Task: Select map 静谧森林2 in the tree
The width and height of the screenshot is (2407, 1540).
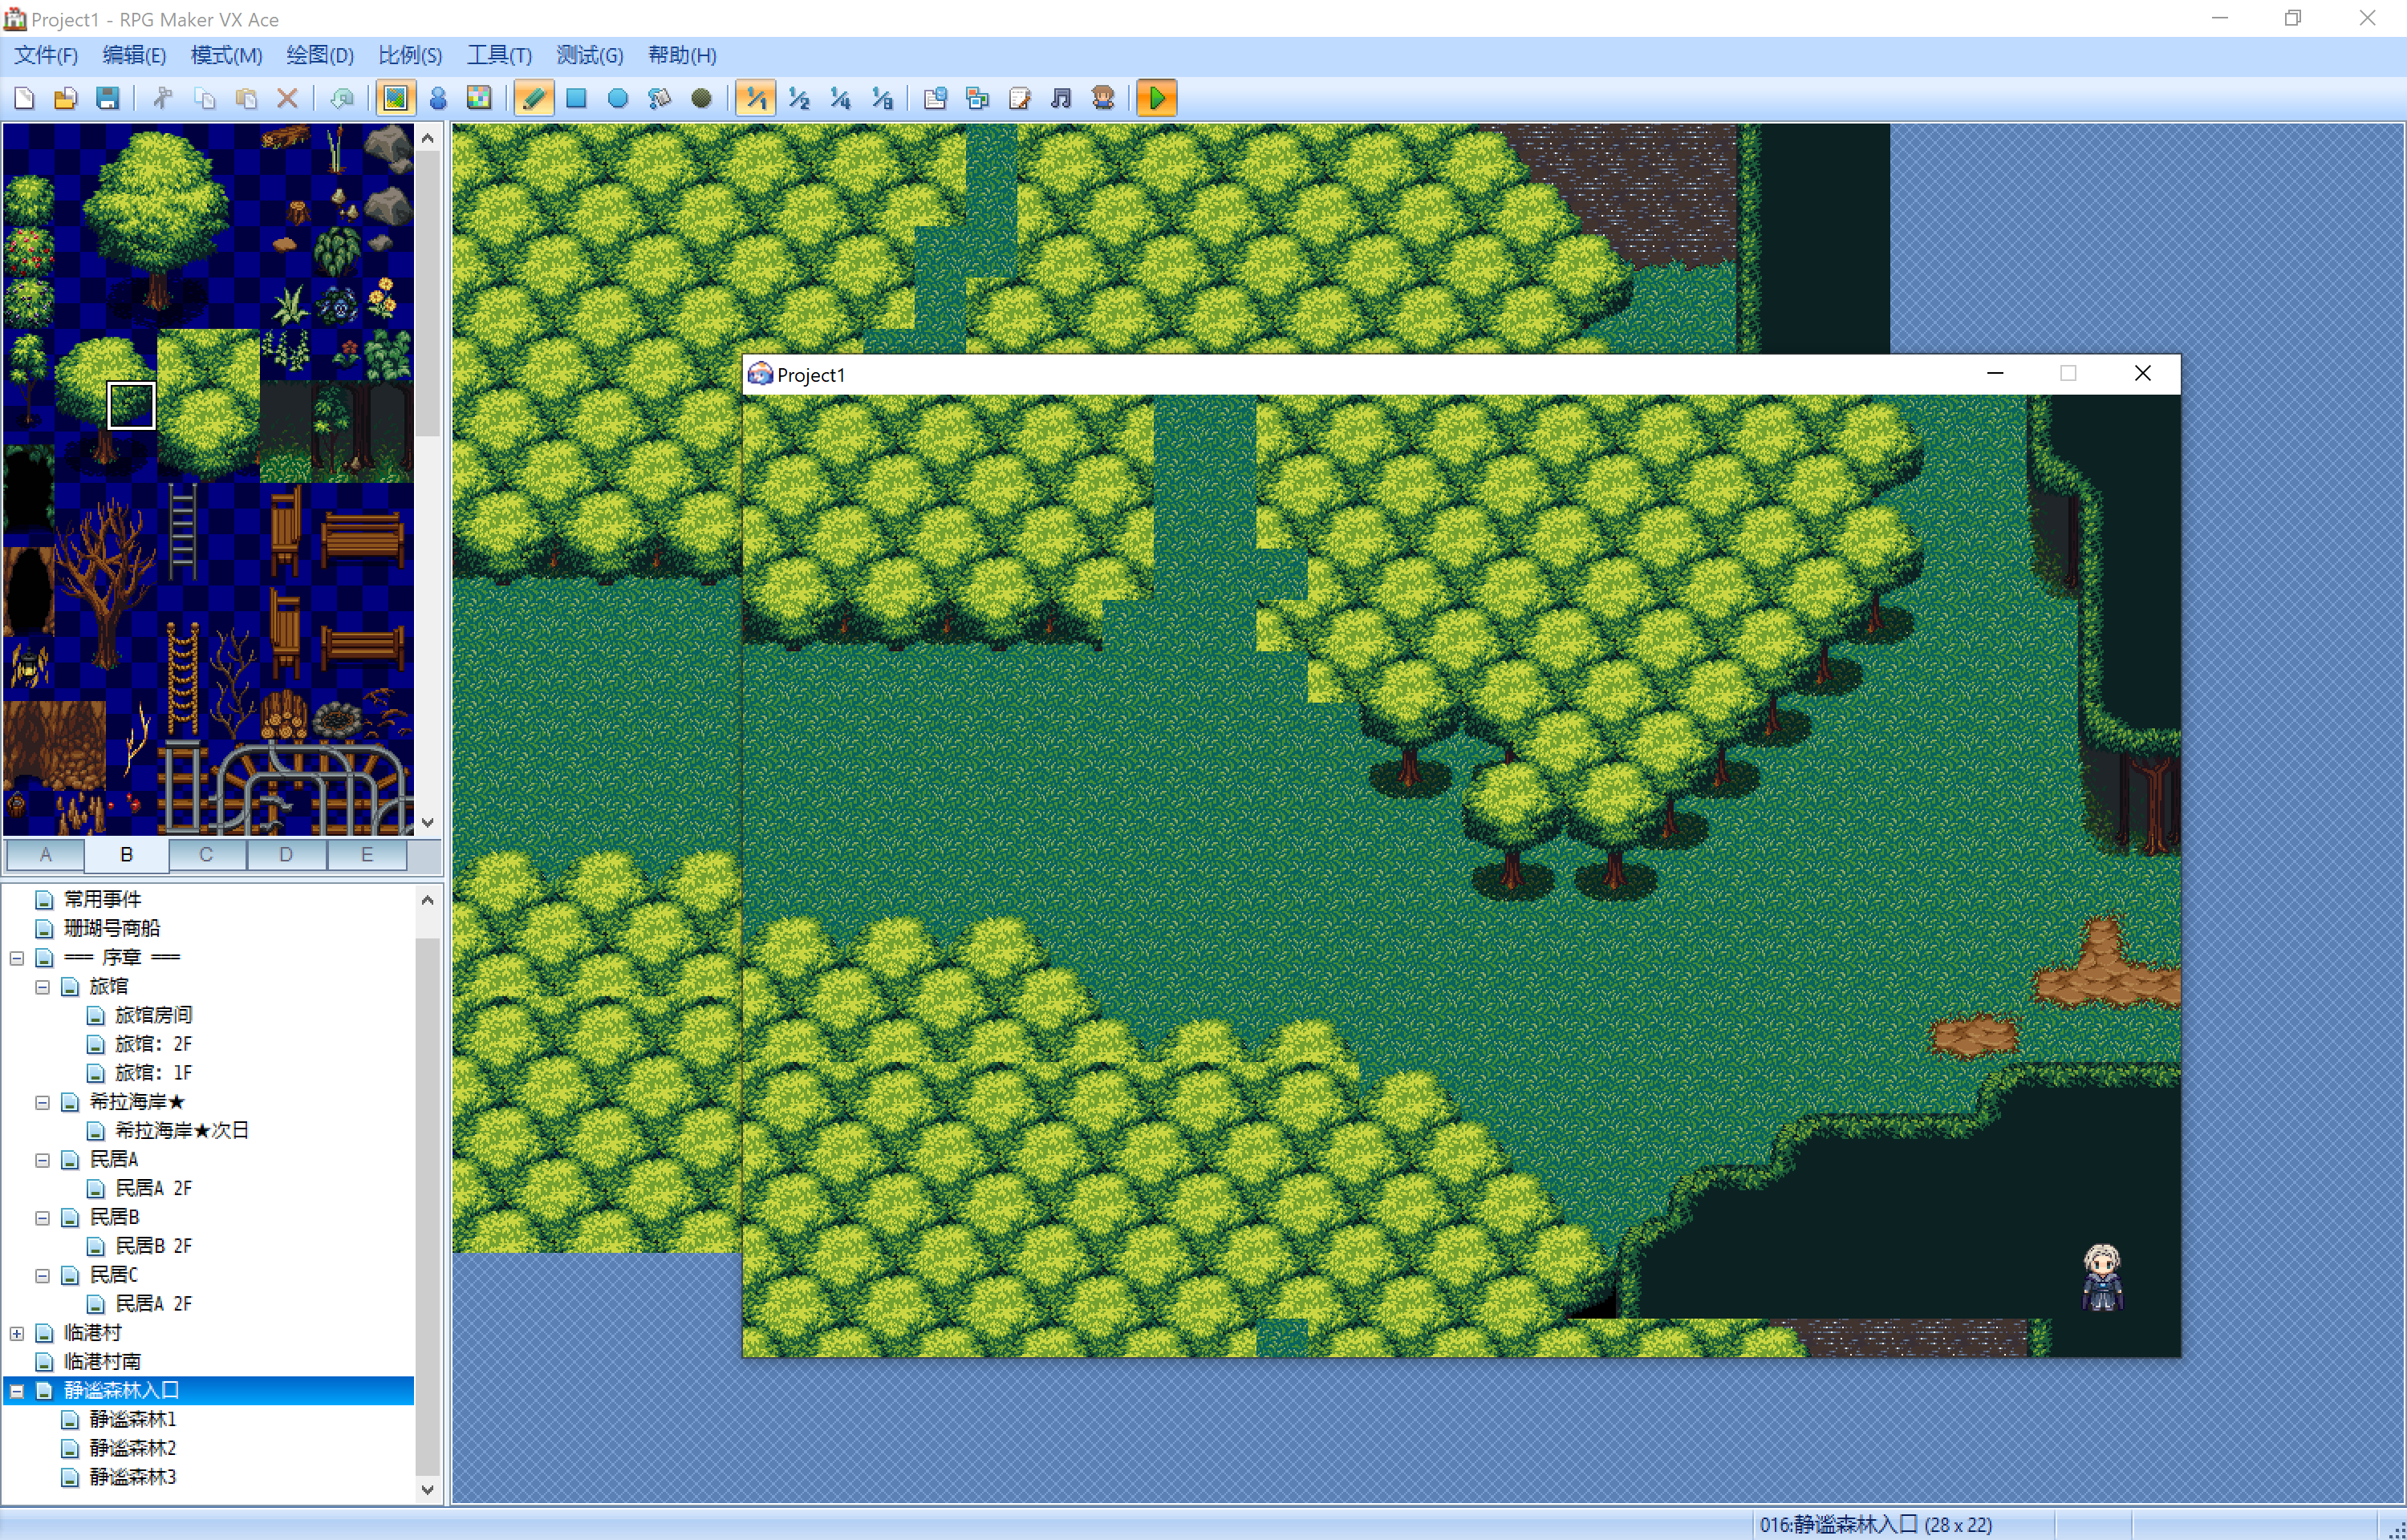Action: coord(132,1448)
